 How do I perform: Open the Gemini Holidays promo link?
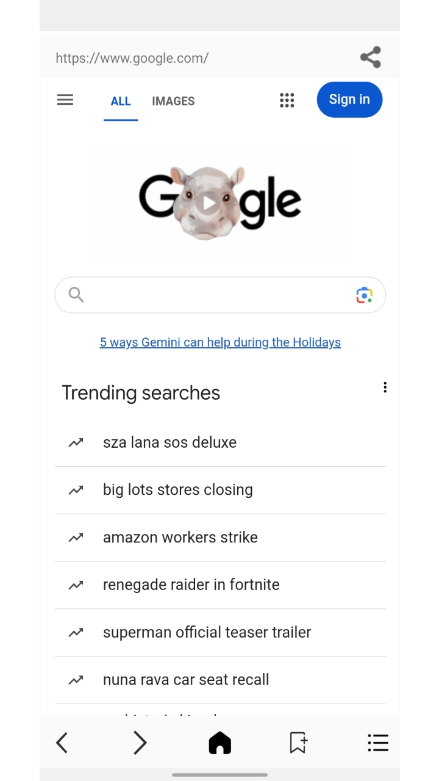coord(220,342)
